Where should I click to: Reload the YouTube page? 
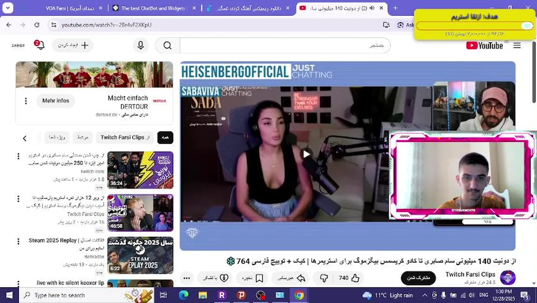[37, 25]
